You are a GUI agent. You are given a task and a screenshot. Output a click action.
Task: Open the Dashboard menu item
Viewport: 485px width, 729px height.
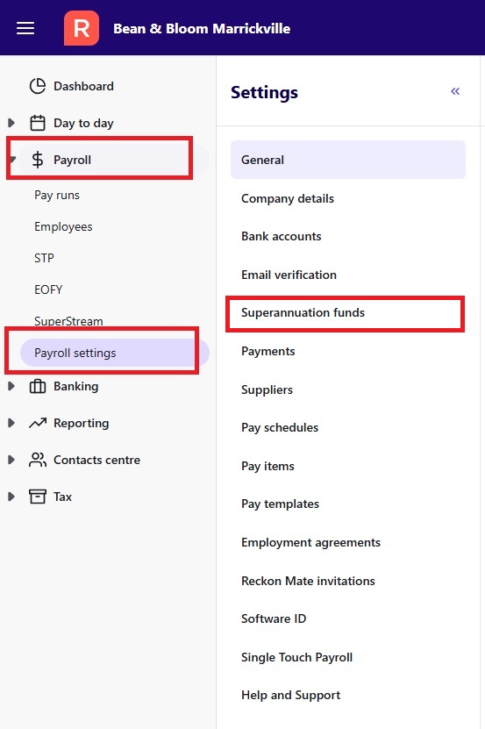click(x=83, y=86)
